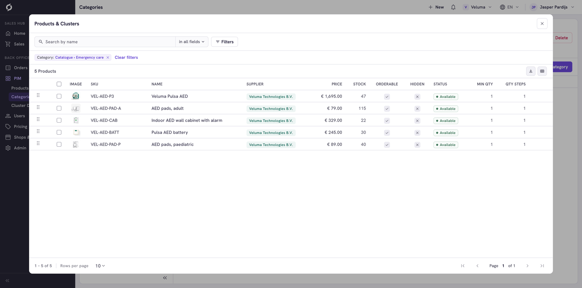582x288 pixels.
Task: Focus the Search by name field
Action: pos(105,42)
